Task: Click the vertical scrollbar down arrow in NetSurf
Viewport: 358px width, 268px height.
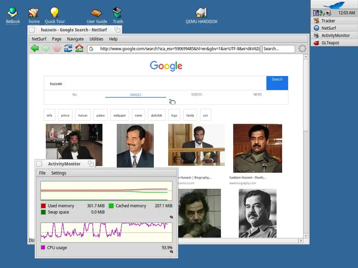Action: [x=306, y=236]
